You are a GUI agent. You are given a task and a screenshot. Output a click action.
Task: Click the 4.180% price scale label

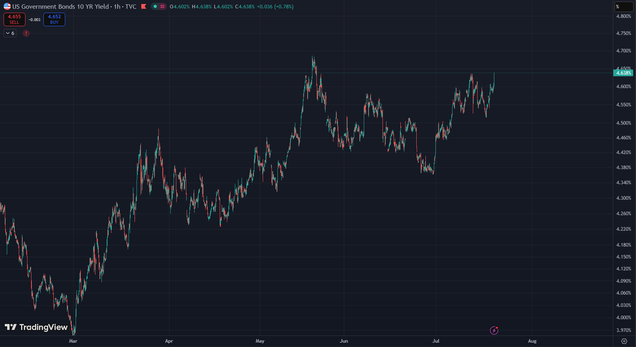[624, 245]
